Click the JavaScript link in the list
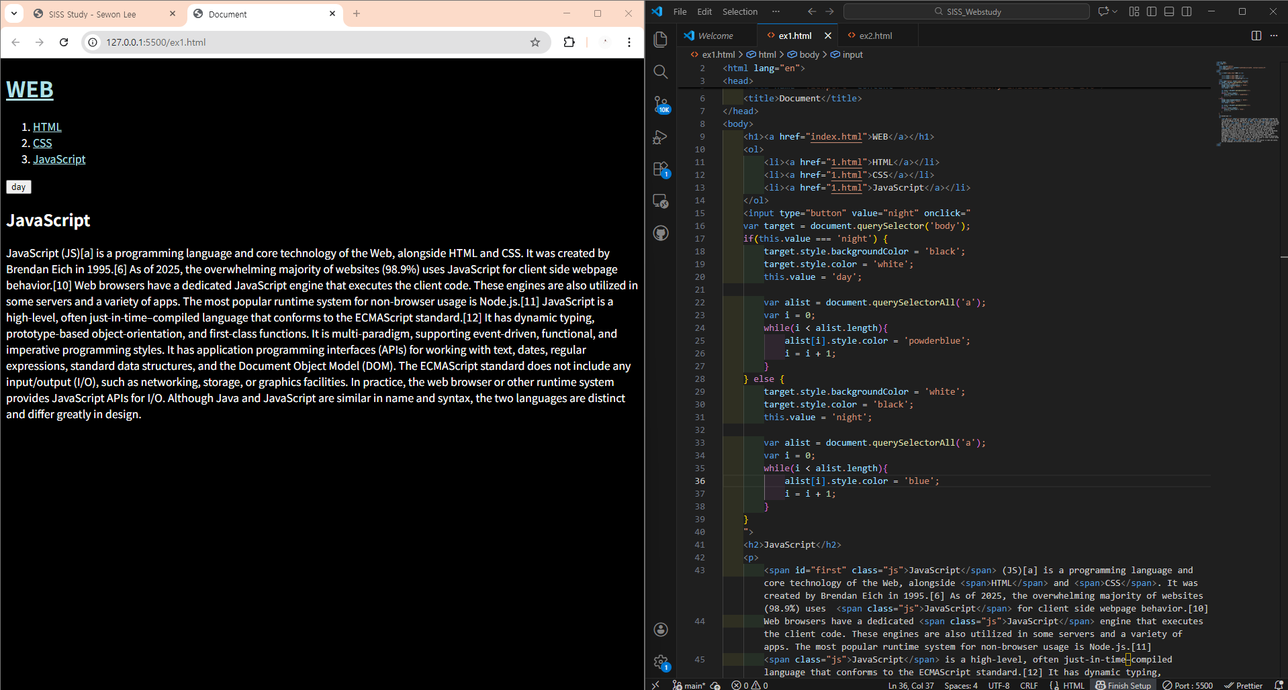Screen dimensions: 1288x690 59,159
